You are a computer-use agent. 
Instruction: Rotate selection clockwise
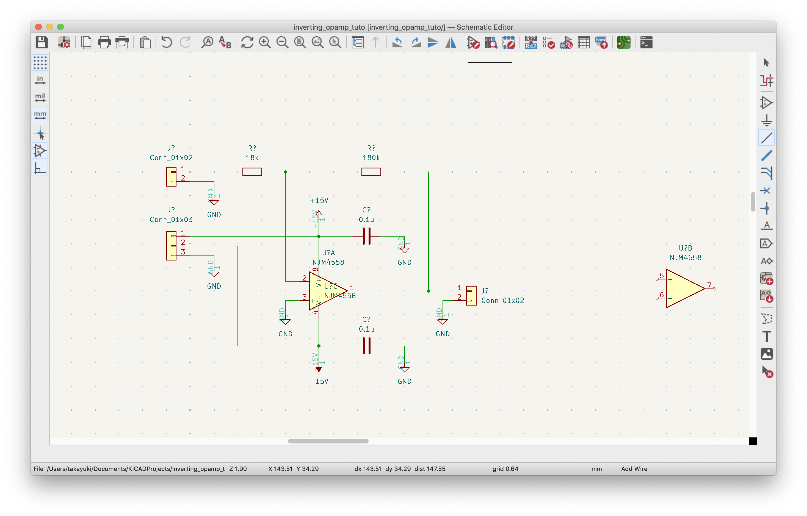[x=416, y=43]
